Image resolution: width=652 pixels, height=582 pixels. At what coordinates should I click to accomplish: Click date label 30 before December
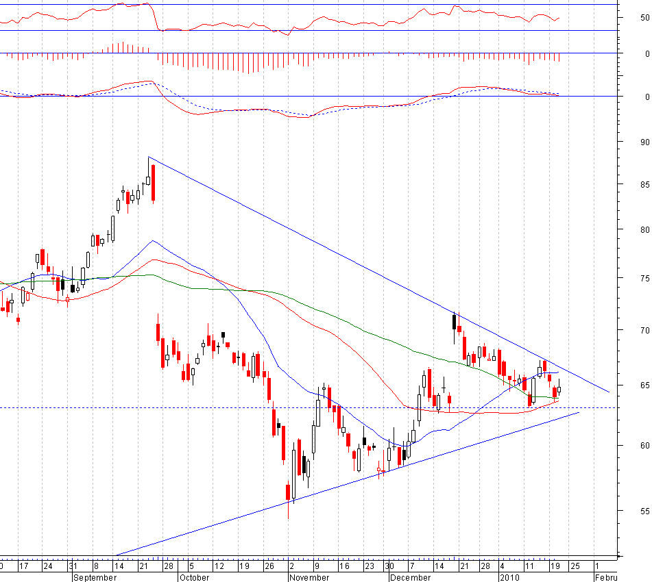coord(389,566)
